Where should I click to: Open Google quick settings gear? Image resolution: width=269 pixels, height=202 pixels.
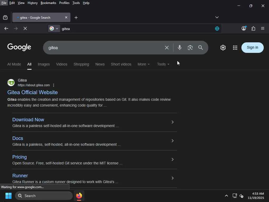tap(223, 48)
